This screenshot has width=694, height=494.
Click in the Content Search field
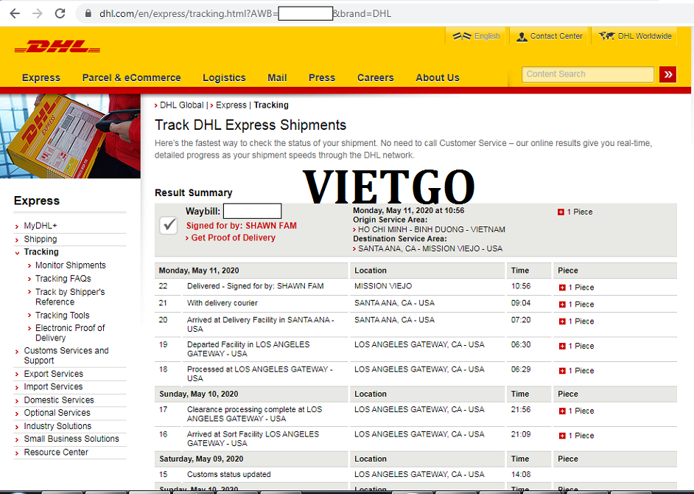[x=588, y=74]
